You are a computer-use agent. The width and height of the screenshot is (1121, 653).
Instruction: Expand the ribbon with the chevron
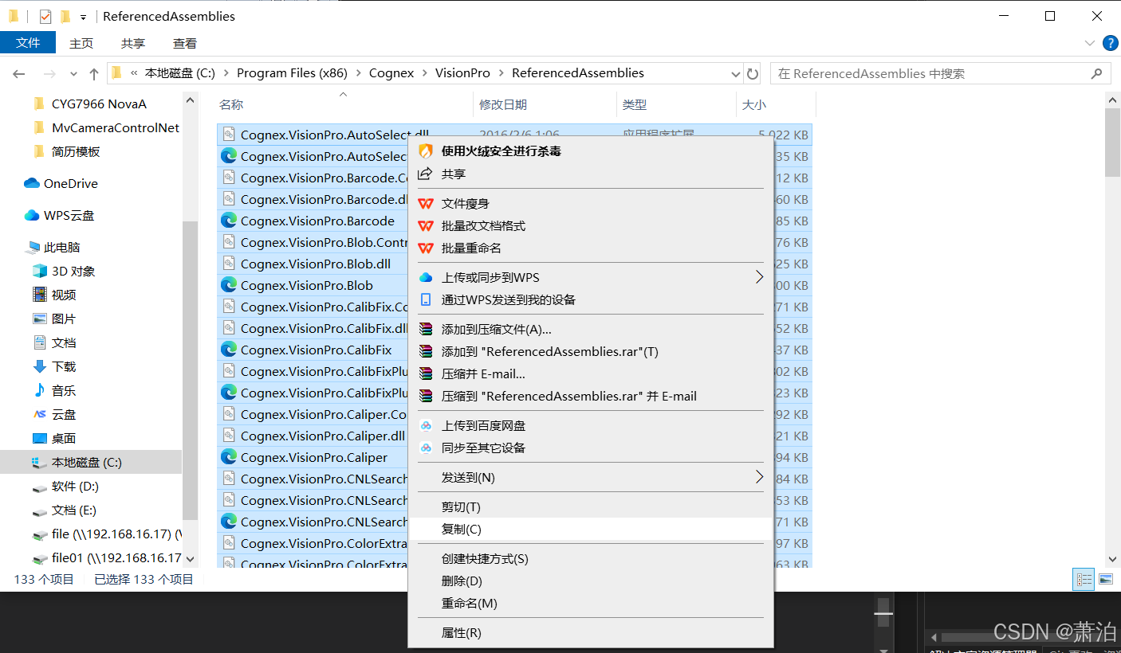[x=1090, y=43]
